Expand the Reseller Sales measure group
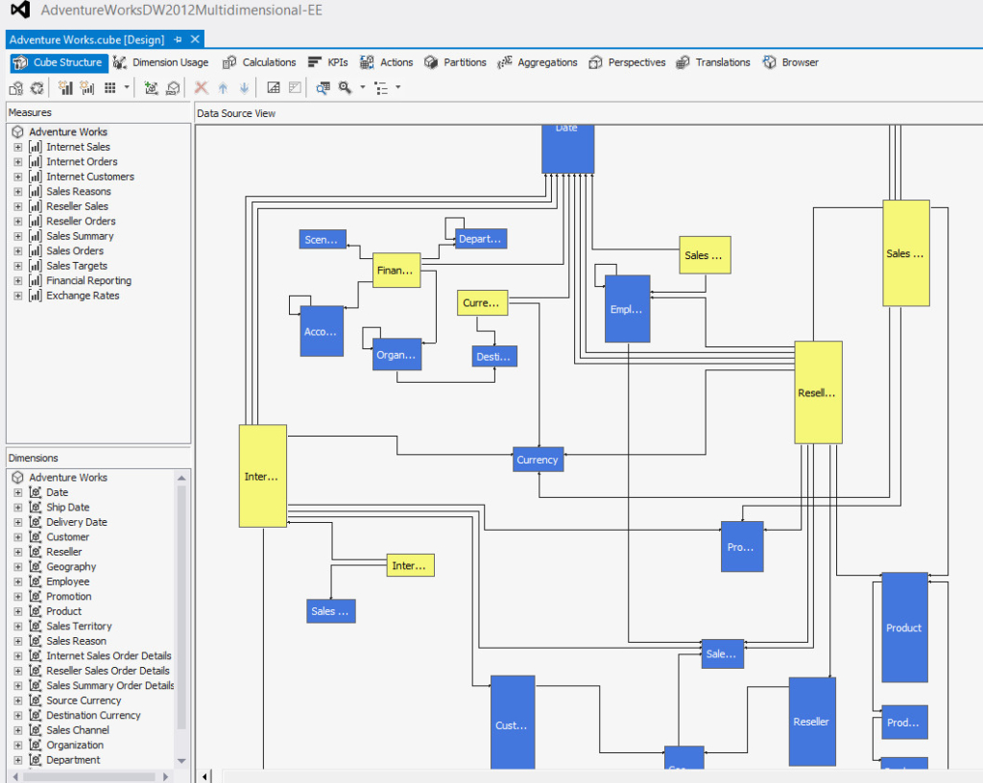The image size is (983, 783). click(17, 206)
